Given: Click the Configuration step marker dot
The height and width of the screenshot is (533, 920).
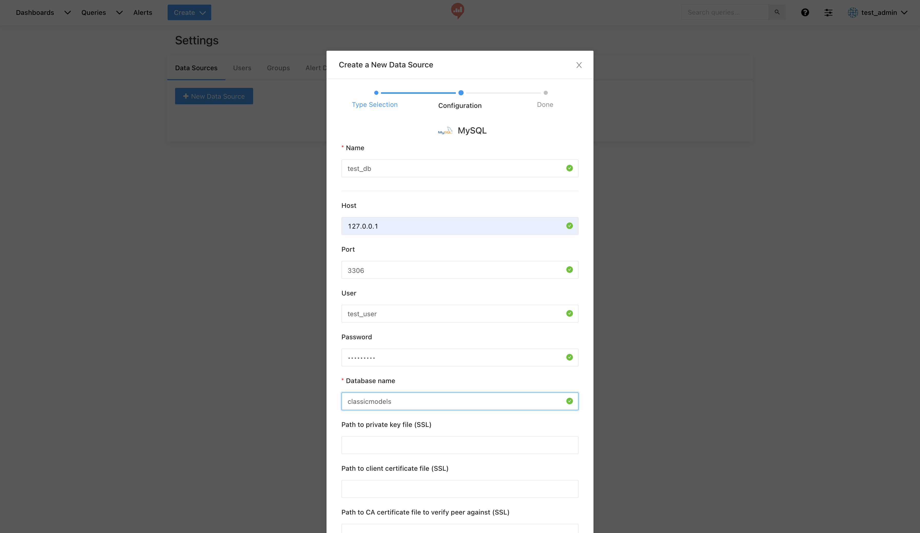Looking at the screenshot, I should 461,93.
